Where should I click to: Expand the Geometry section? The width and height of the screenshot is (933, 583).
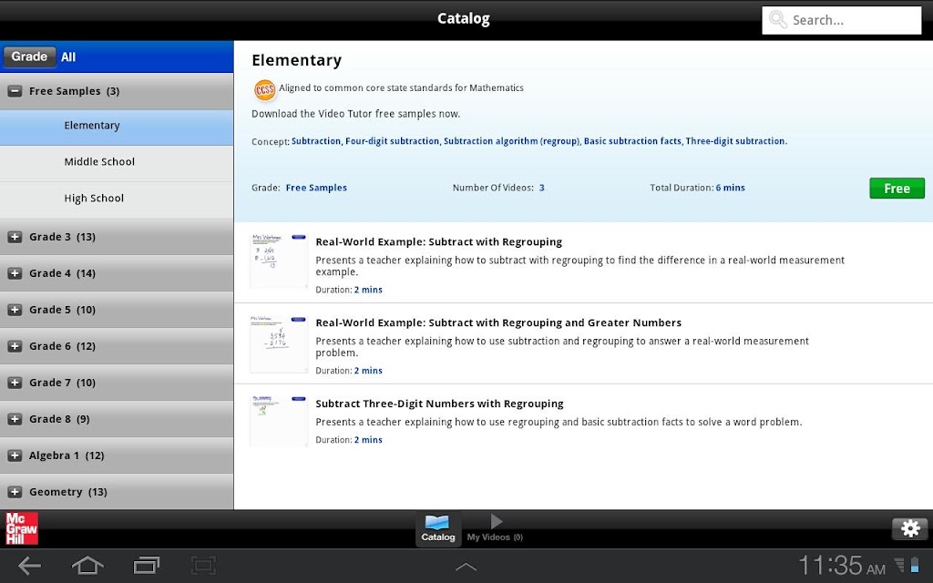(x=15, y=492)
